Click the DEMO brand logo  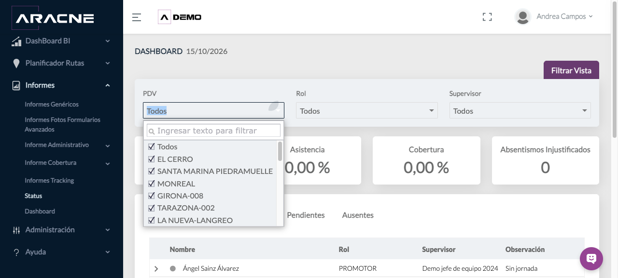pos(180,17)
